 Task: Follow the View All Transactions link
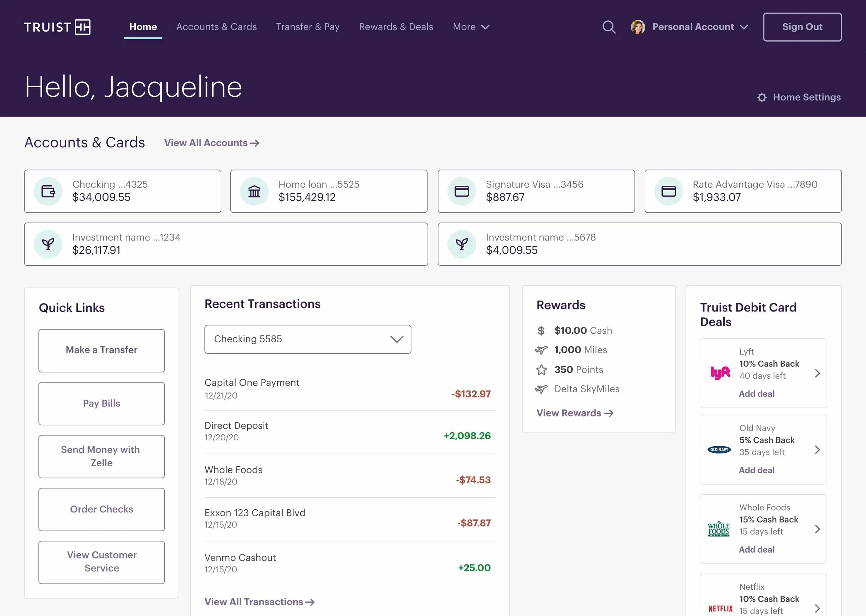click(259, 602)
